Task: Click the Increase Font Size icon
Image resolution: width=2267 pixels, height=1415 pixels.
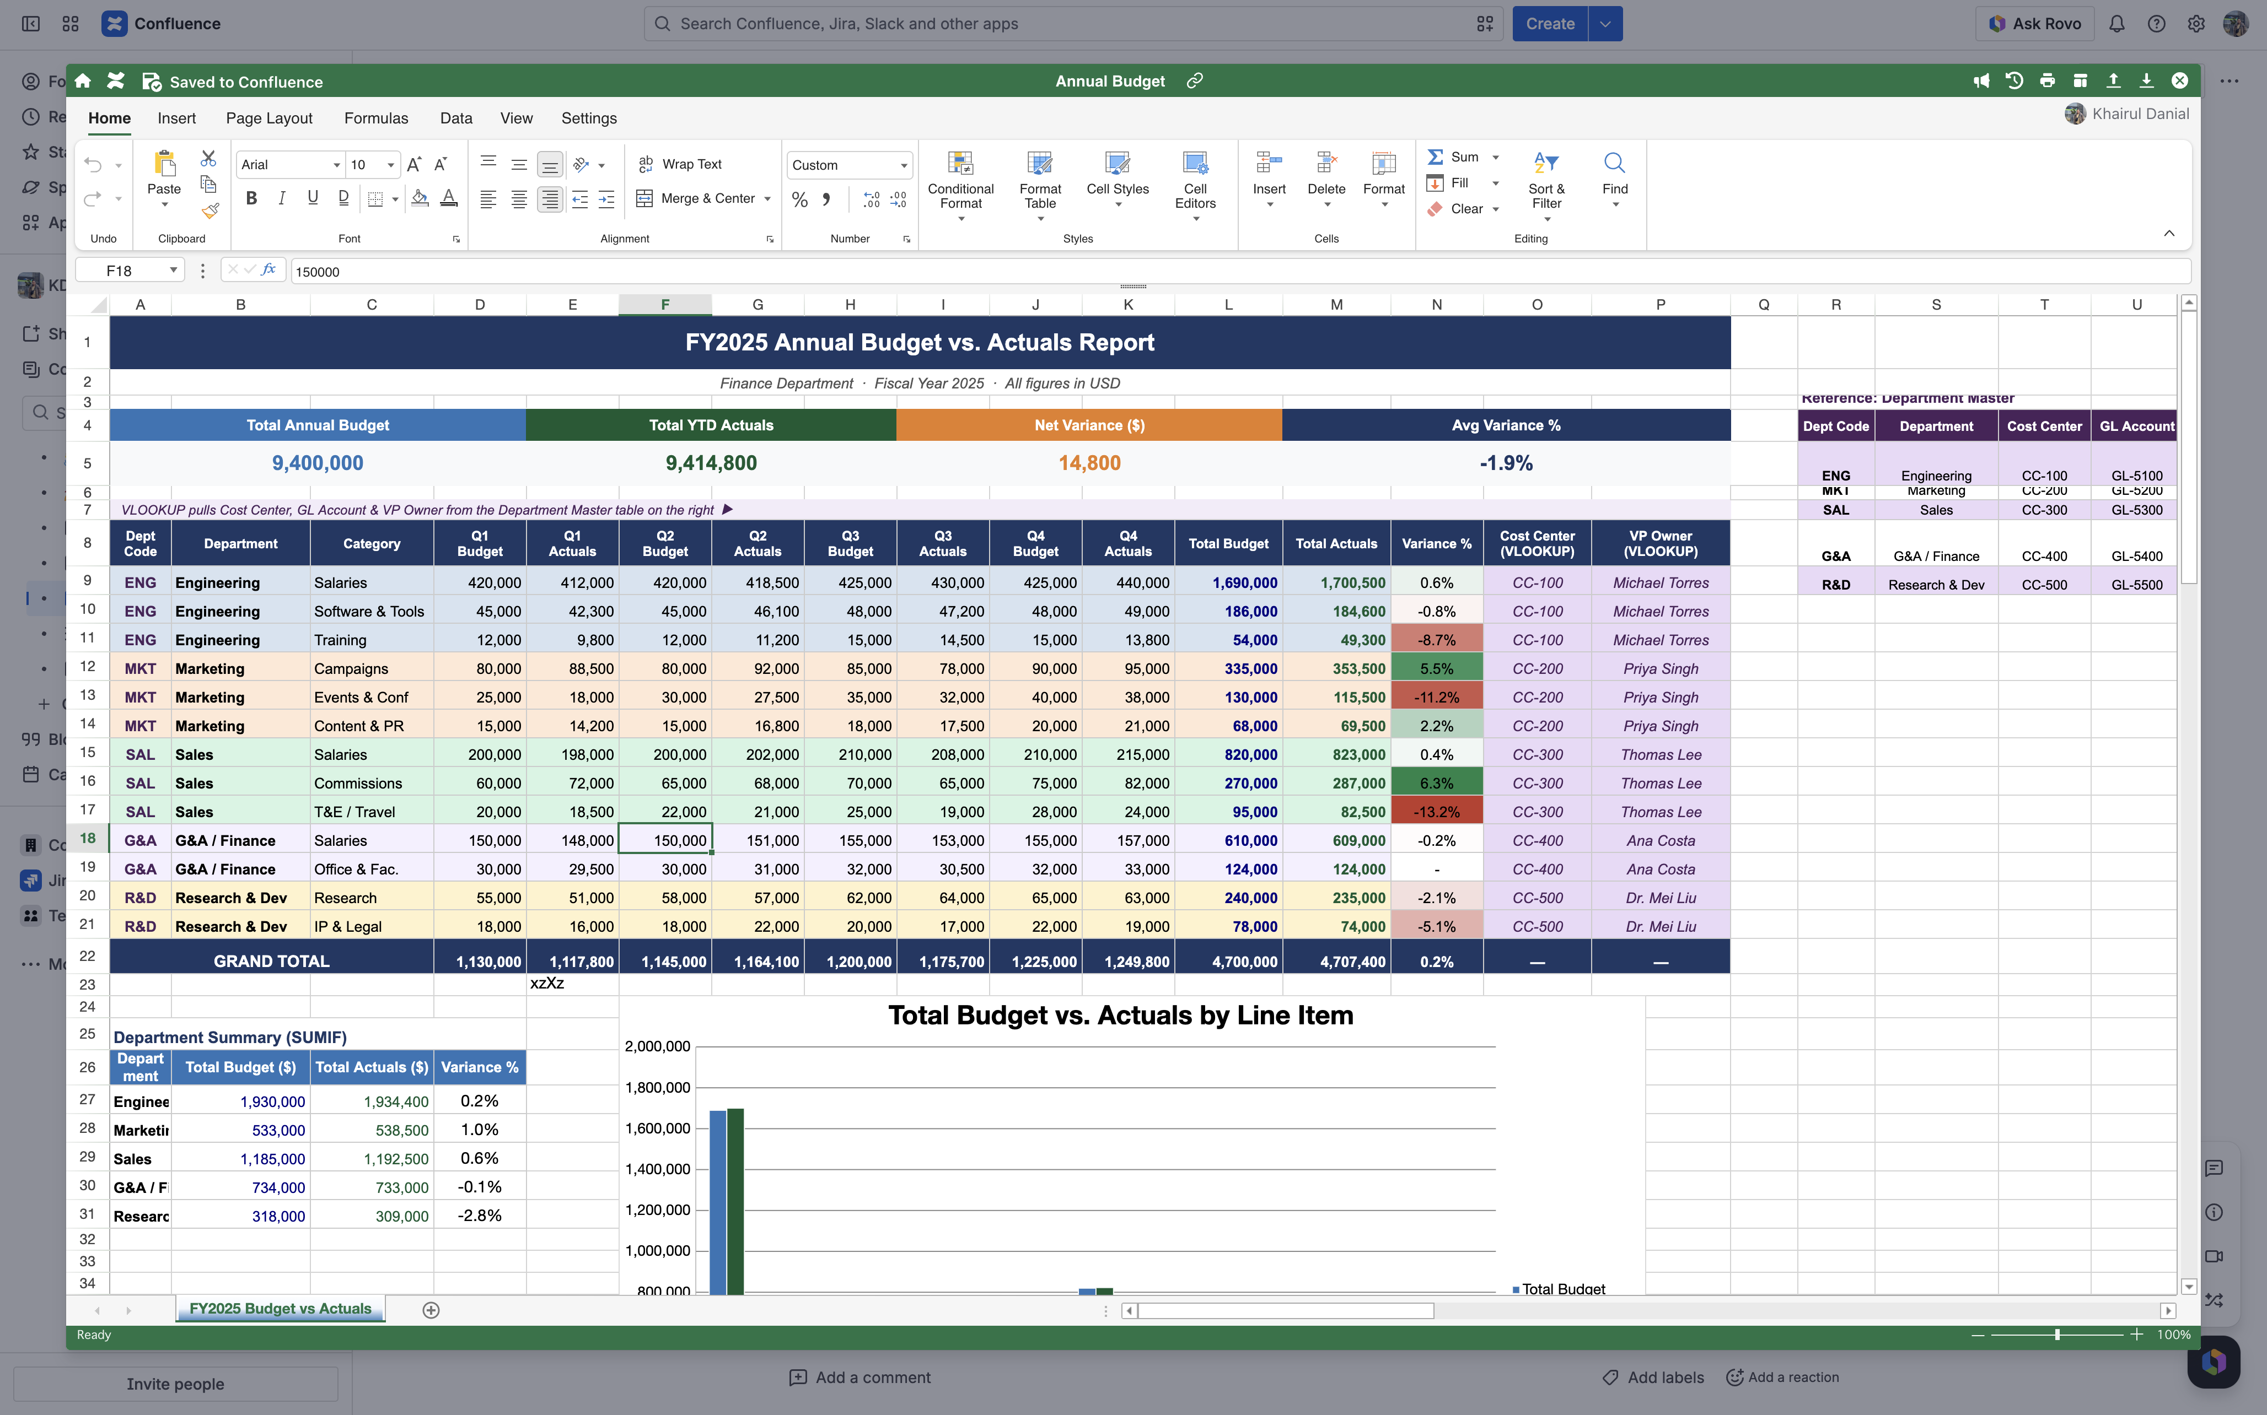Action: click(x=414, y=165)
